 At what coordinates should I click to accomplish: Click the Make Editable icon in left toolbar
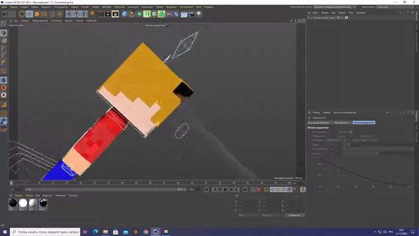pyautogui.click(x=4, y=24)
